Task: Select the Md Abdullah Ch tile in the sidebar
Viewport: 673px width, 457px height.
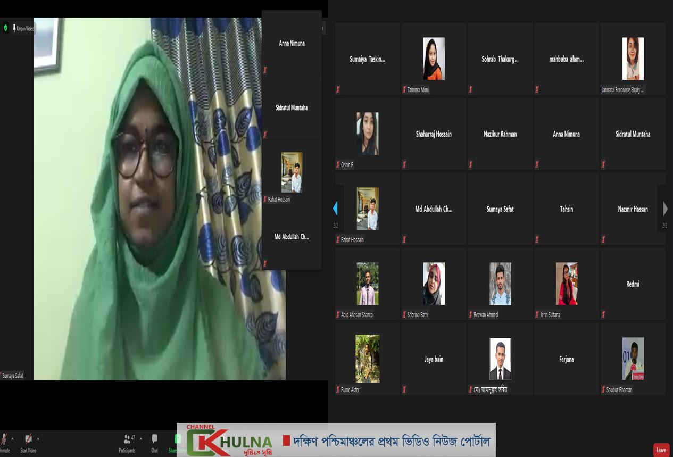Action: (290, 237)
